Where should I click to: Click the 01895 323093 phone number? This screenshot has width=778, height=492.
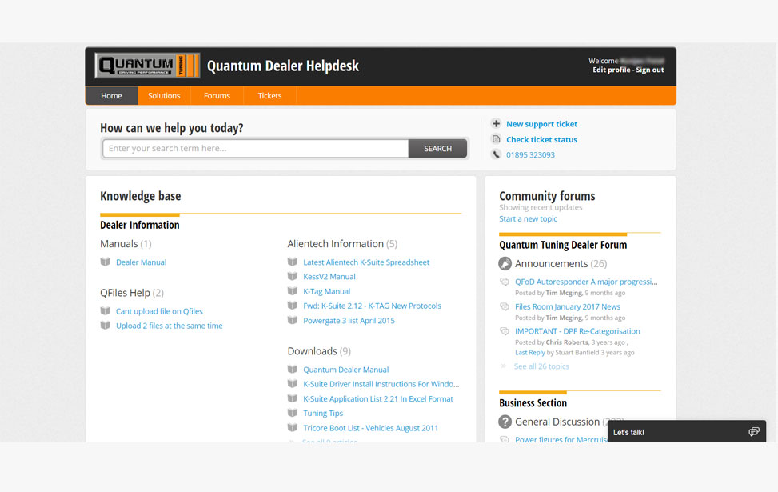[x=530, y=155]
